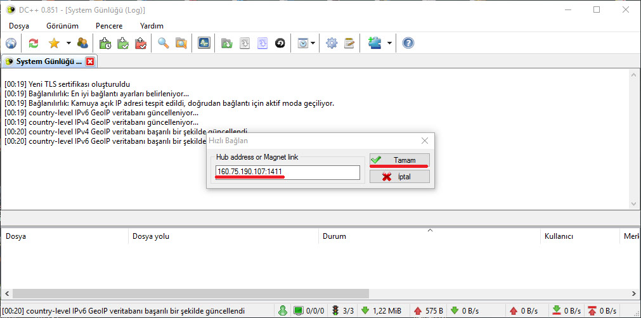Sort by the Kullanıcı column header
The width and height of the screenshot is (641, 318).
tap(580, 236)
